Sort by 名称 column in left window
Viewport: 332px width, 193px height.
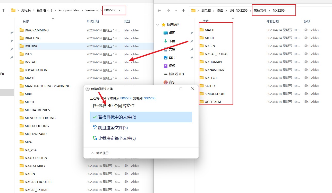point(26,21)
